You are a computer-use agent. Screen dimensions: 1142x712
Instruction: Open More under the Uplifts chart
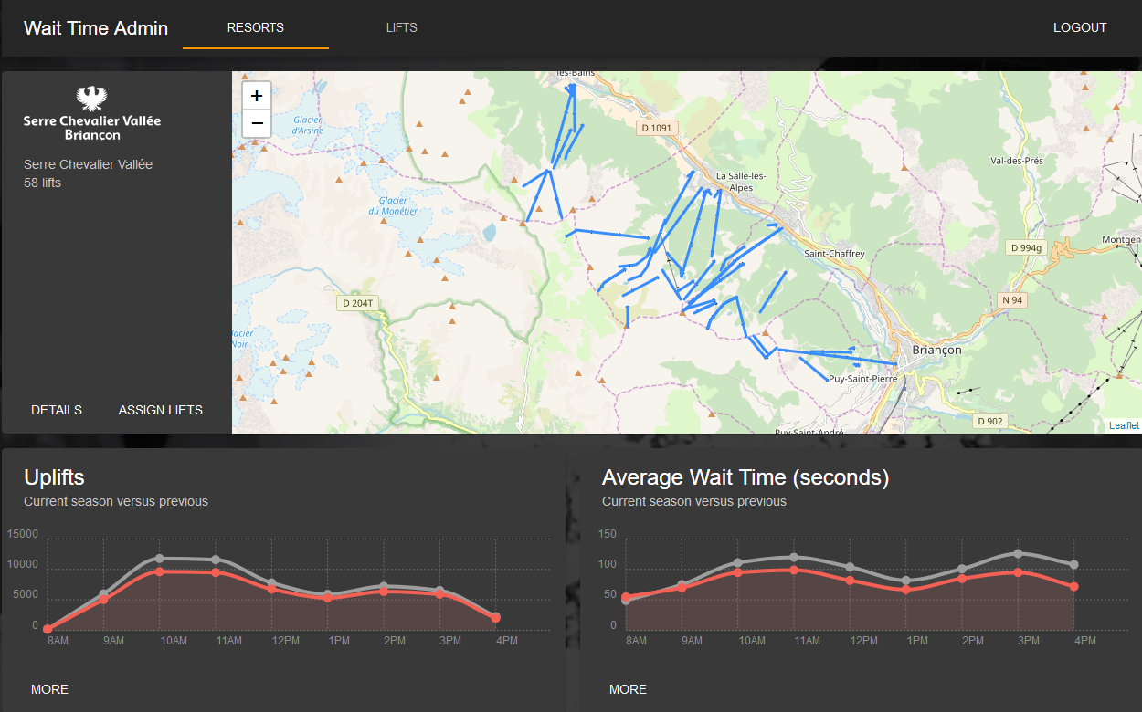point(49,689)
